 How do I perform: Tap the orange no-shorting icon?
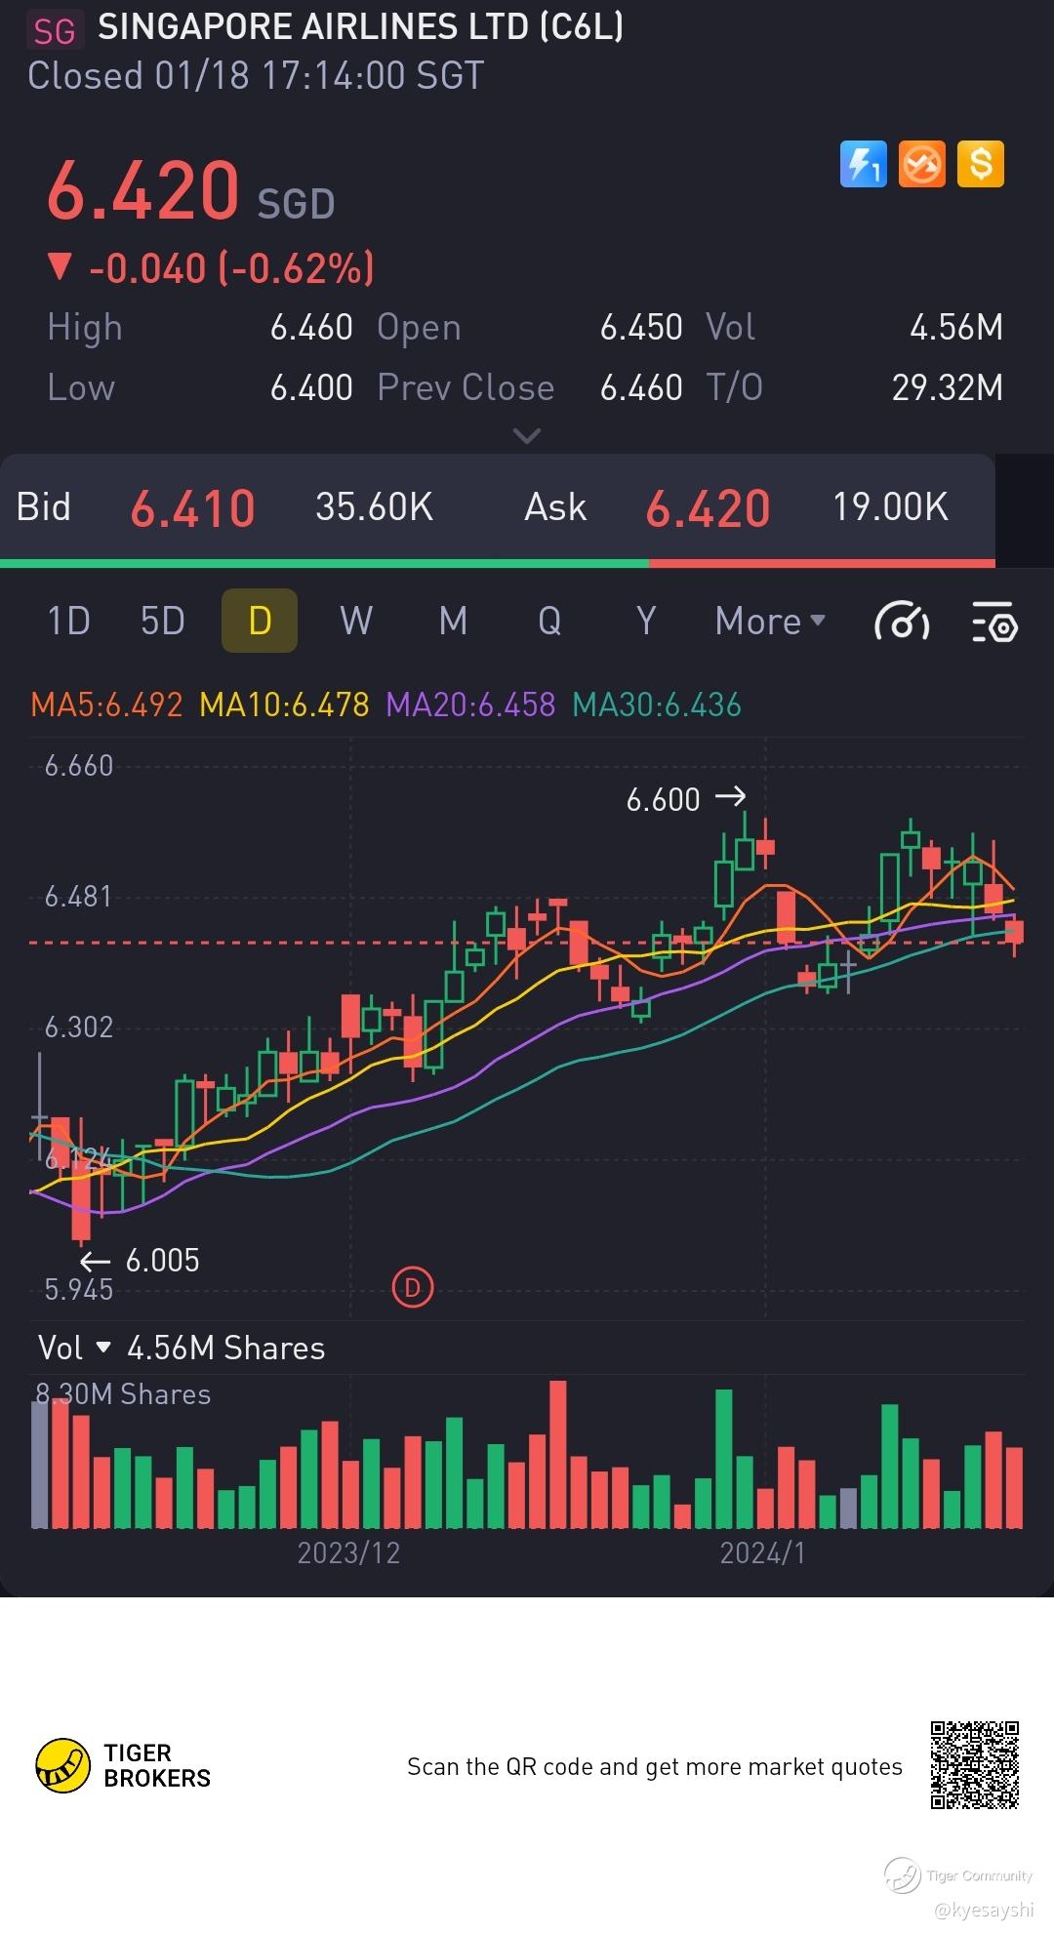[x=922, y=164]
